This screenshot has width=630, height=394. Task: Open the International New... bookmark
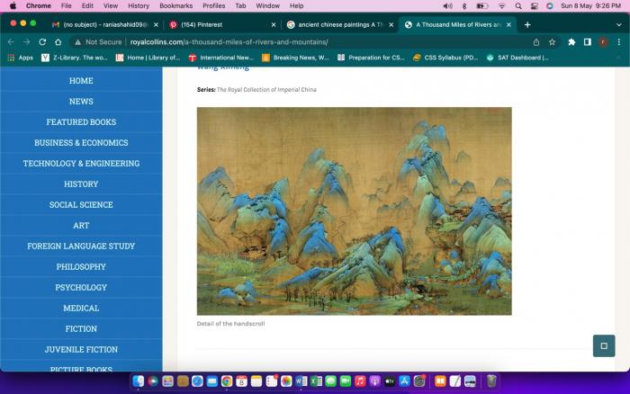pyautogui.click(x=221, y=58)
